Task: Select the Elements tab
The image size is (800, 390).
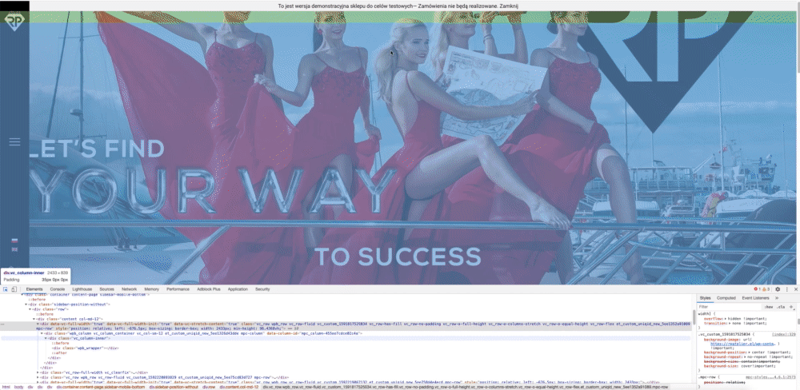Action: 34,289
